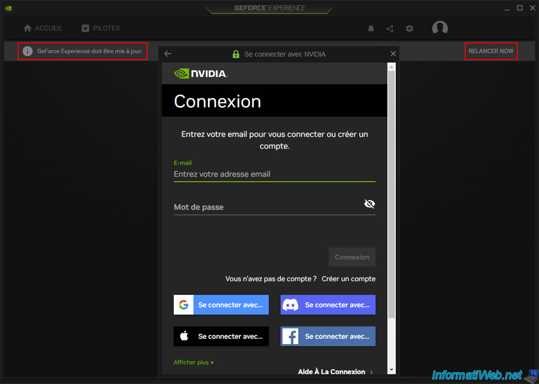Screen dimensions: 539x384
Task: Open the settings gear
Action: coord(410,29)
